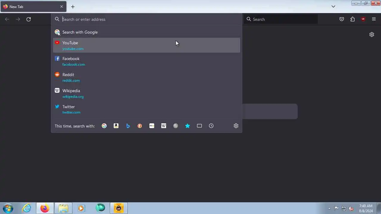Personalize new tab via gear icon

(372, 34)
